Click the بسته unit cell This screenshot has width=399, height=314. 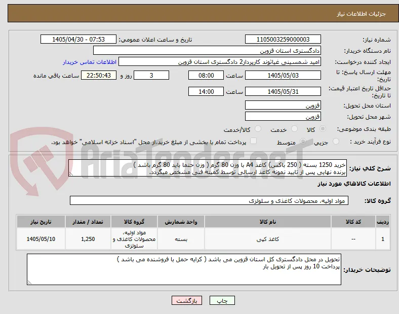(x=181, y=239)
